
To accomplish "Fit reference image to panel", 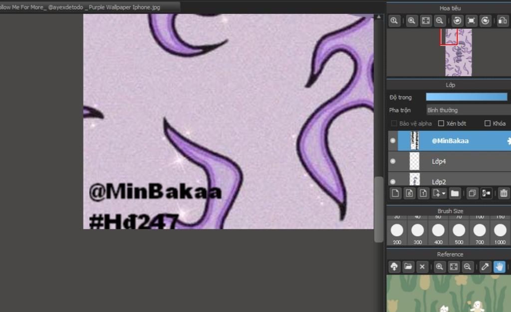I will [454, 267].
